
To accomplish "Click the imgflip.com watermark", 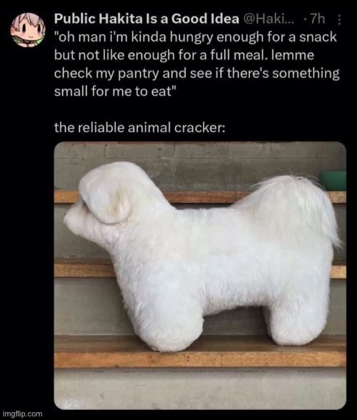I will tap(23, 414).
